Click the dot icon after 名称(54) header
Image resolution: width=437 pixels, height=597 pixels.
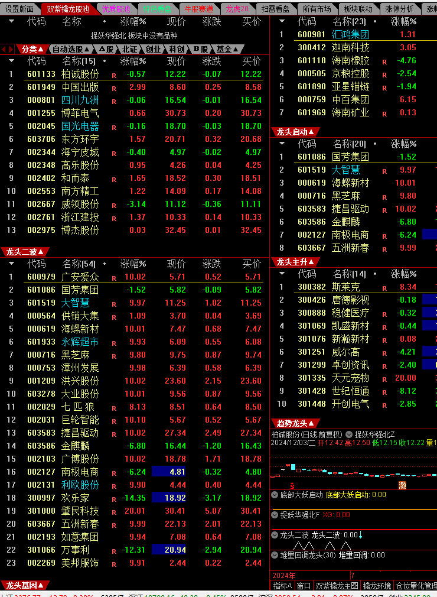(104, 264)
